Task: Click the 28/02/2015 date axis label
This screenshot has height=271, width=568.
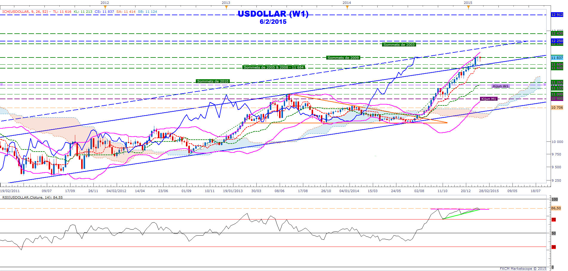Action: (x=489, y=191)
